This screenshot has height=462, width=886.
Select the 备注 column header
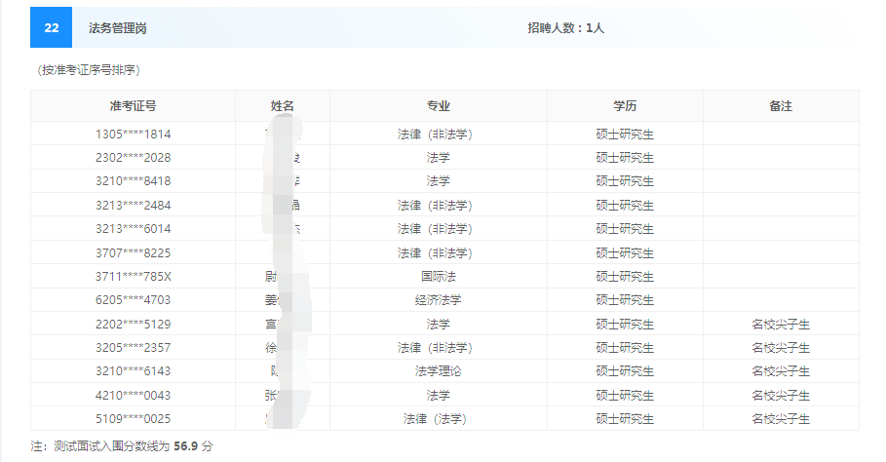point(781,106)
